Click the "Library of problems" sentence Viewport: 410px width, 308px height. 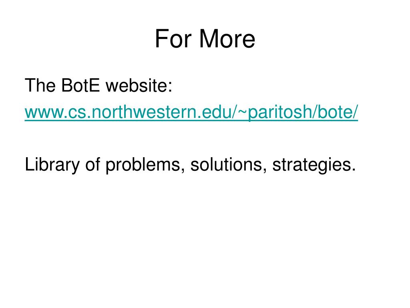tap(190, 165)
